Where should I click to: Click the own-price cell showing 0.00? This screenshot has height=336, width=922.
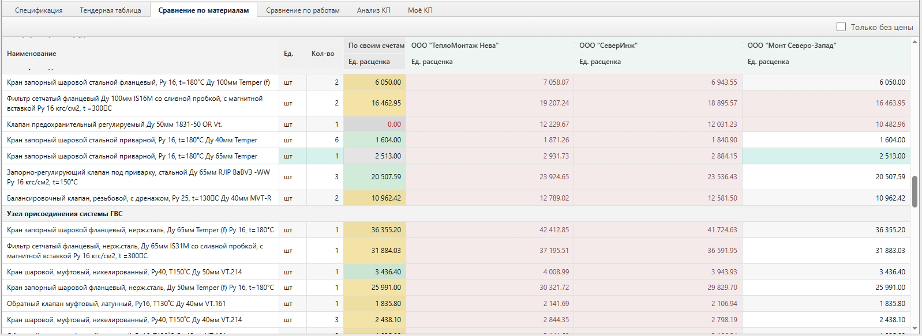(x=374, y=124)
